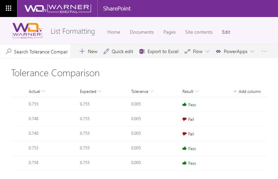This screenshot has width=278, height=179.
Task: Click Expected 0.755 in the 0.753 row
Action: (85, 148)
